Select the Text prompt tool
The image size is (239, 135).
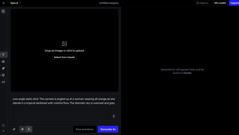point(3,55)
